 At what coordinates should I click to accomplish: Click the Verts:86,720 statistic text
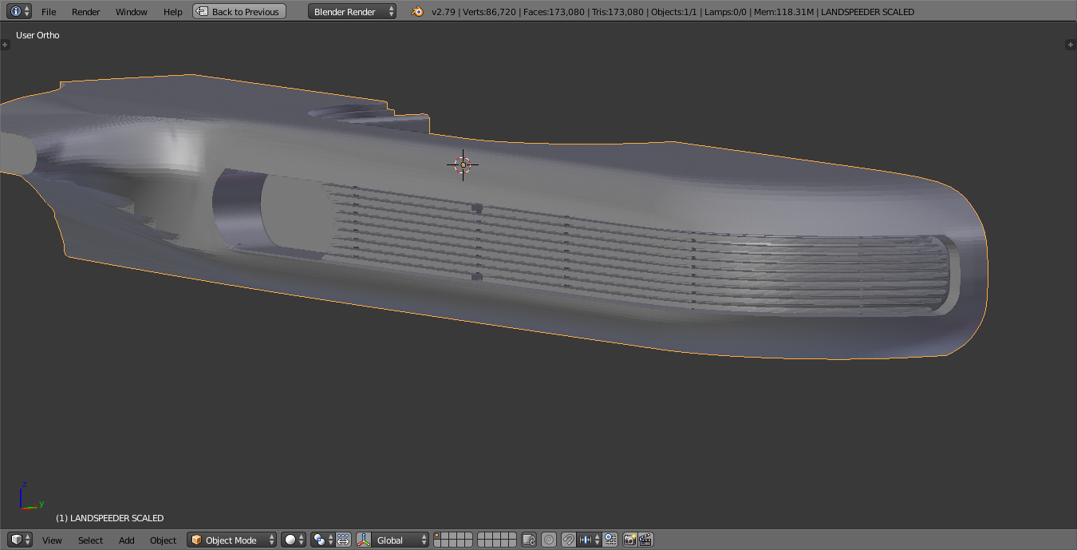coord(490,12)
